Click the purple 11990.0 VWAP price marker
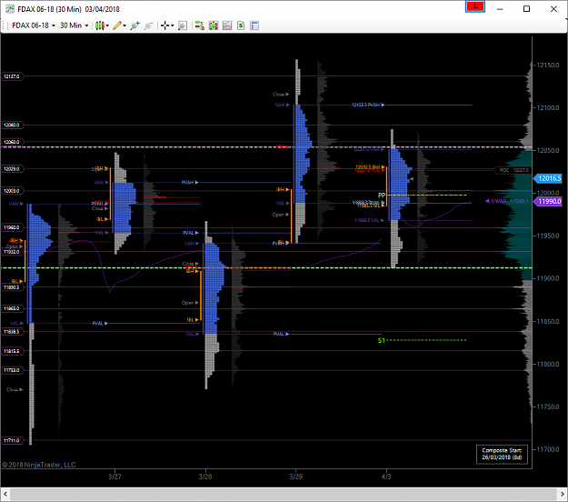This screenshot has height=502, width=568. pos(549,202)
